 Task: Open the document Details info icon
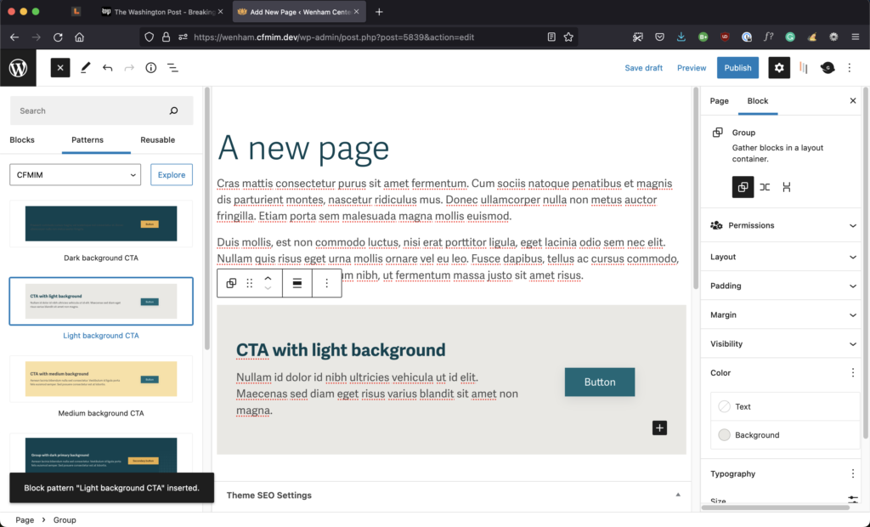tap(150, 68)
